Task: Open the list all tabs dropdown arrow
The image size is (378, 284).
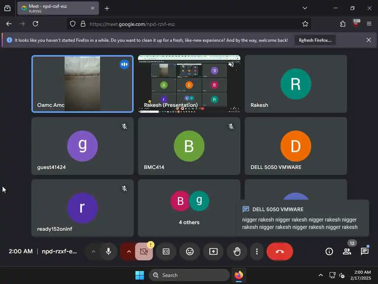Action: [305, 8]
